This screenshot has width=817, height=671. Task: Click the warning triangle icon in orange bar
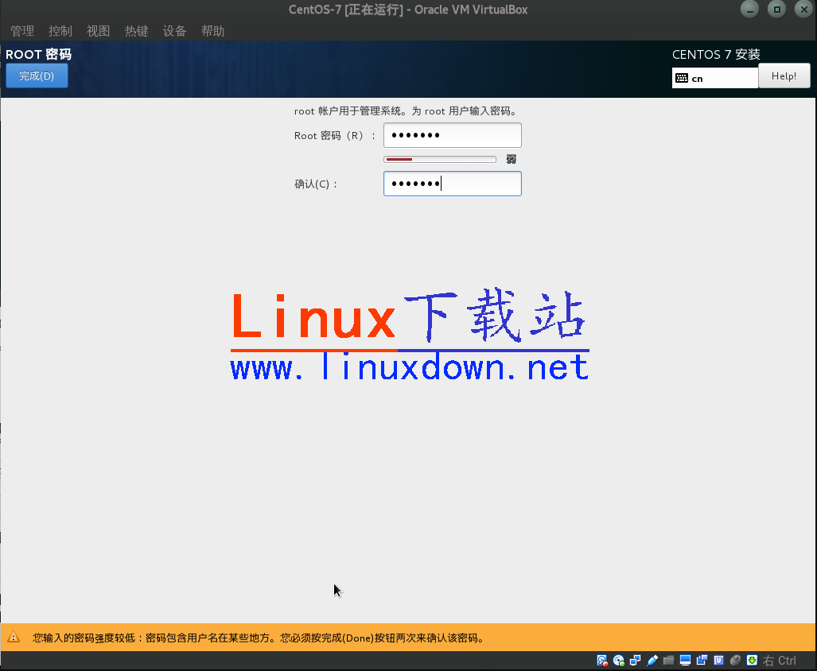coord(14,637)
